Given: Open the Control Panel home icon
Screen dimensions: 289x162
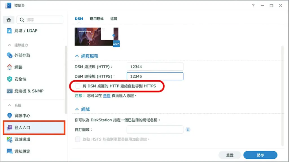Looking at the screenshot, I should coord(9,20).
